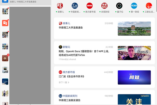The image size is (157, 105).
Task: Open article 江门发《告全体市民书》
Action: coord(71,76)
